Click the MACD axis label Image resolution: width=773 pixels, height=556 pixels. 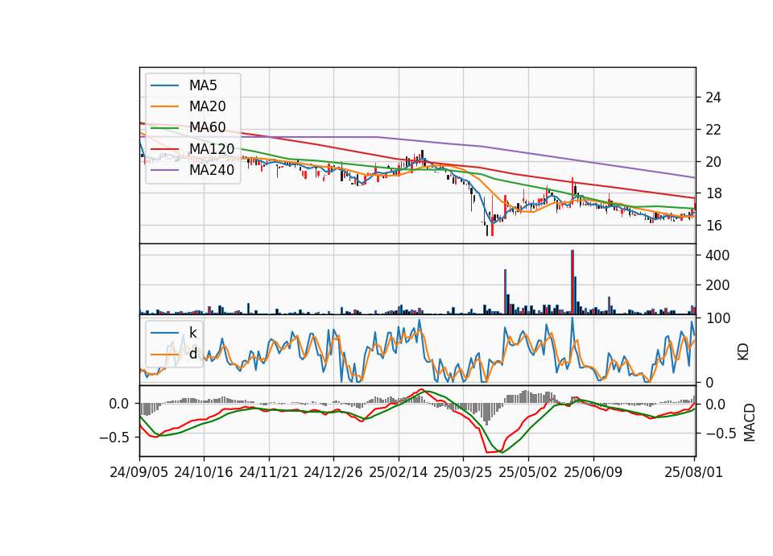[750, 422]
